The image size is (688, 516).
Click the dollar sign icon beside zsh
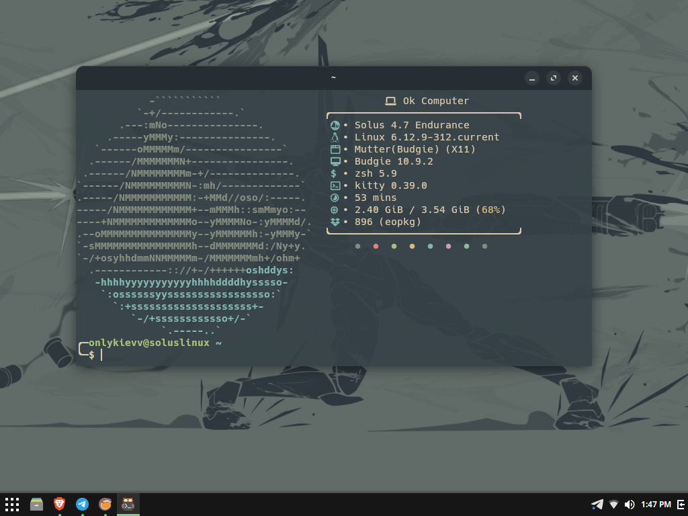click(x=333, y=173)
